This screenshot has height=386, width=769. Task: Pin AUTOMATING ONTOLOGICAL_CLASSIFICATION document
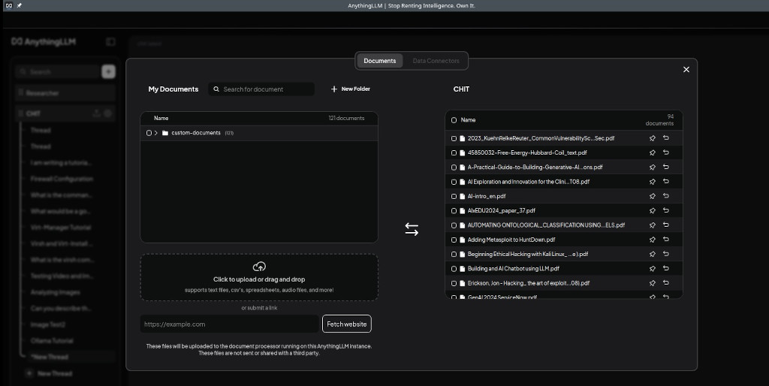653,225
